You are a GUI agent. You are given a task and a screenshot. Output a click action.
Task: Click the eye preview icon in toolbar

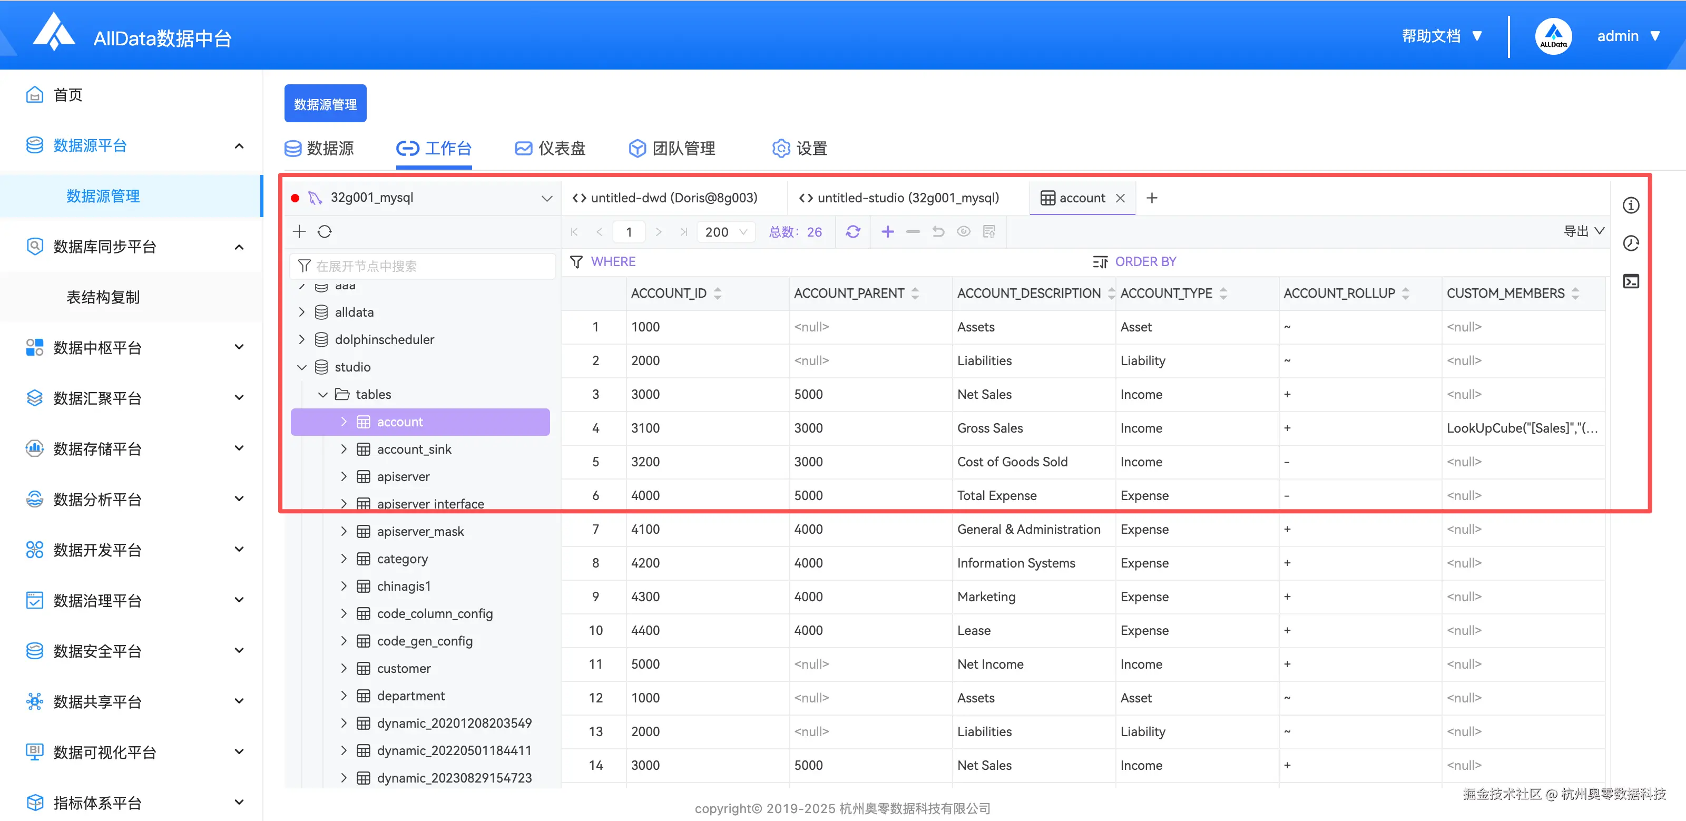[x=964, y=232]
